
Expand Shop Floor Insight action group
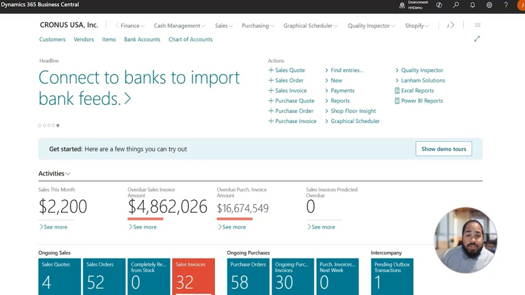[x=350, y=111]
